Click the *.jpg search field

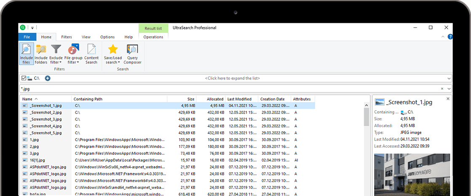pyautogui.click(x=230, y=89)
